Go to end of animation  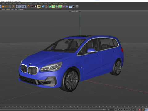(x=133, y=109)
